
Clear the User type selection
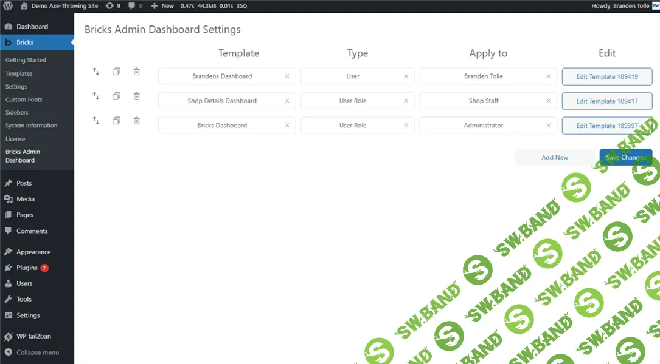click(x=406, y=76)
